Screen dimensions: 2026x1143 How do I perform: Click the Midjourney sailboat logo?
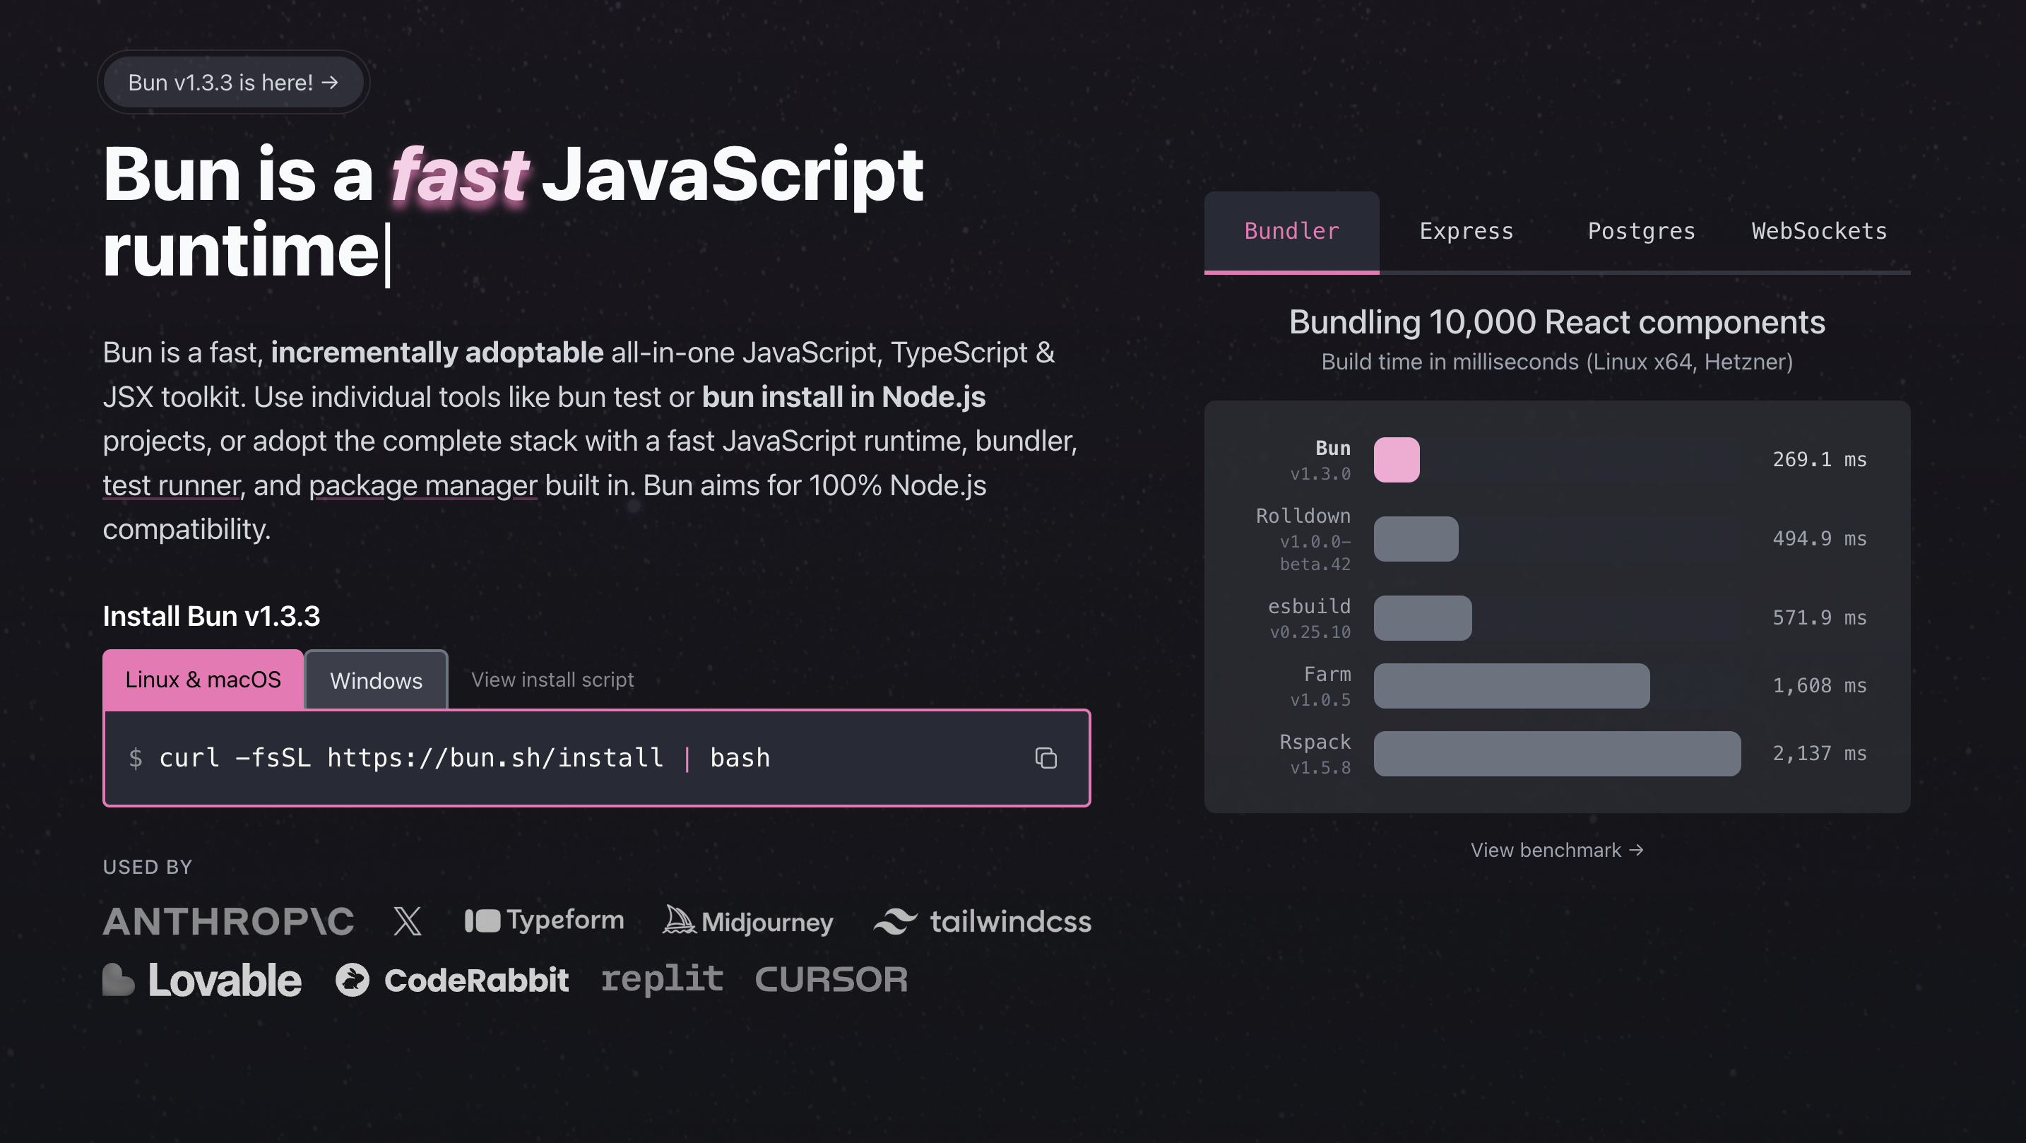pyautogui.click(x=747, y=920)
